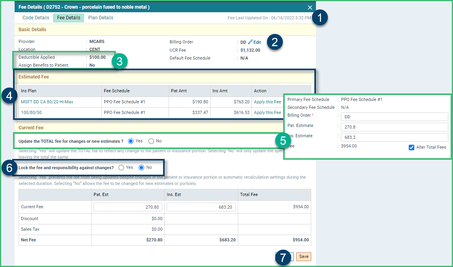This screenshot has width=453, height=267.
Task: Apply this Fee for MSFT DD CA plan
Action: [267, 102]
